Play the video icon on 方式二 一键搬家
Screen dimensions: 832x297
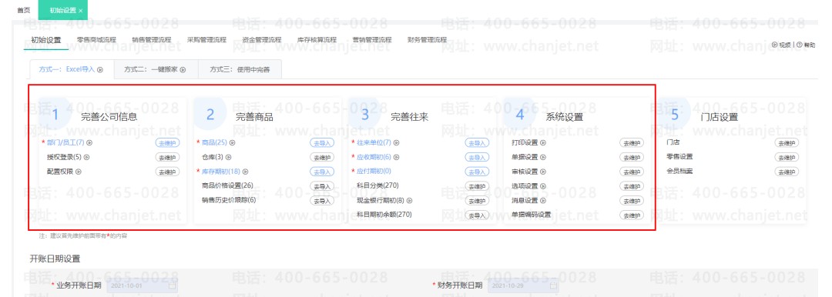point(183,69)
